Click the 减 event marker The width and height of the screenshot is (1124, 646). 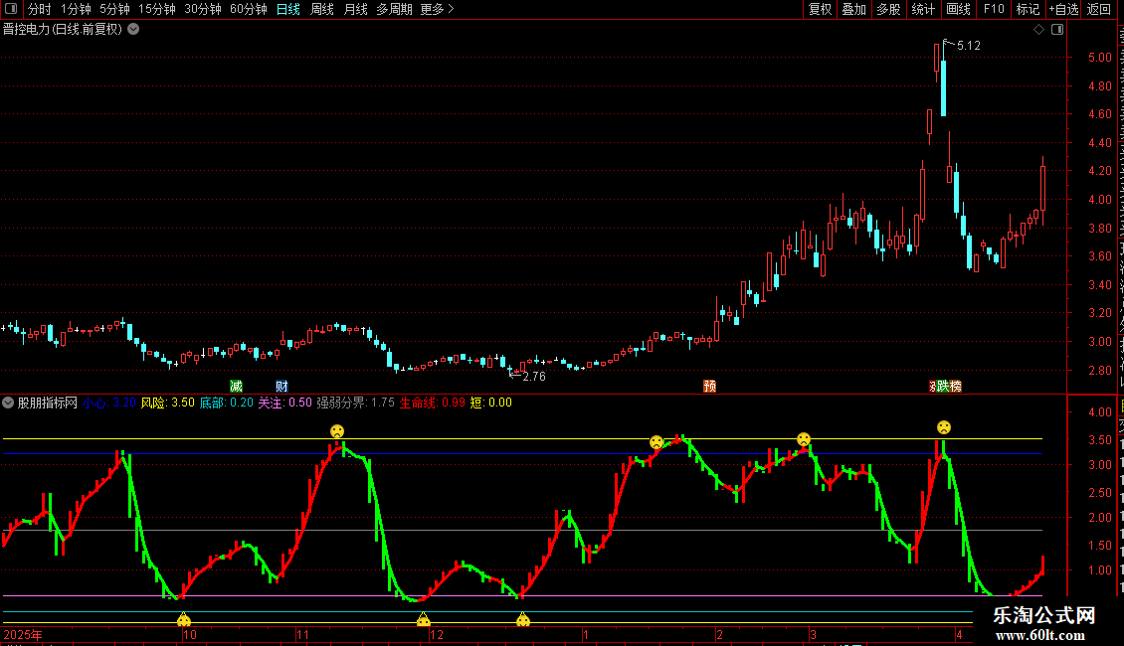tap(236, 386)
